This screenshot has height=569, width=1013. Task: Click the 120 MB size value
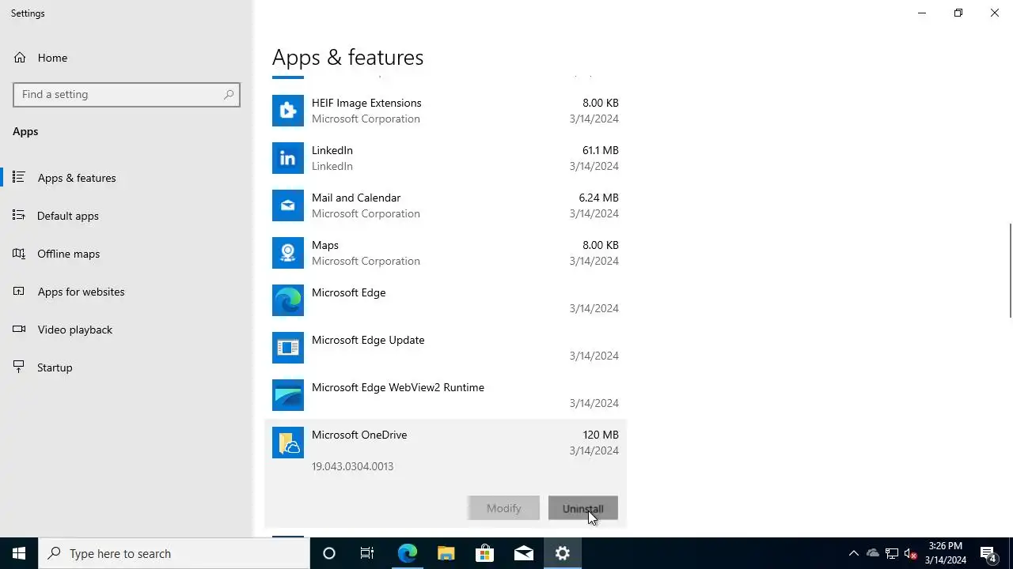pyautogui.click(x=601, y=435)
